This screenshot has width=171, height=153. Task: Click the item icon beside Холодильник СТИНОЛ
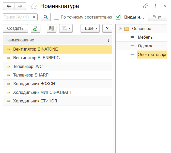8,101
